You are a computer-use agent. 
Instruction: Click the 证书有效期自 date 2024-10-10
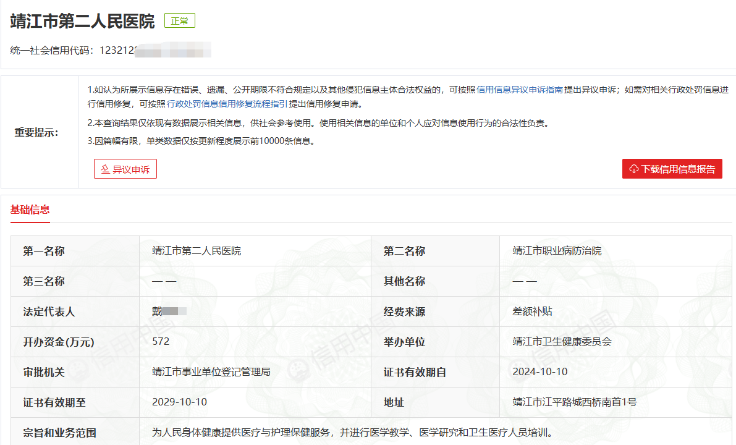539,372
